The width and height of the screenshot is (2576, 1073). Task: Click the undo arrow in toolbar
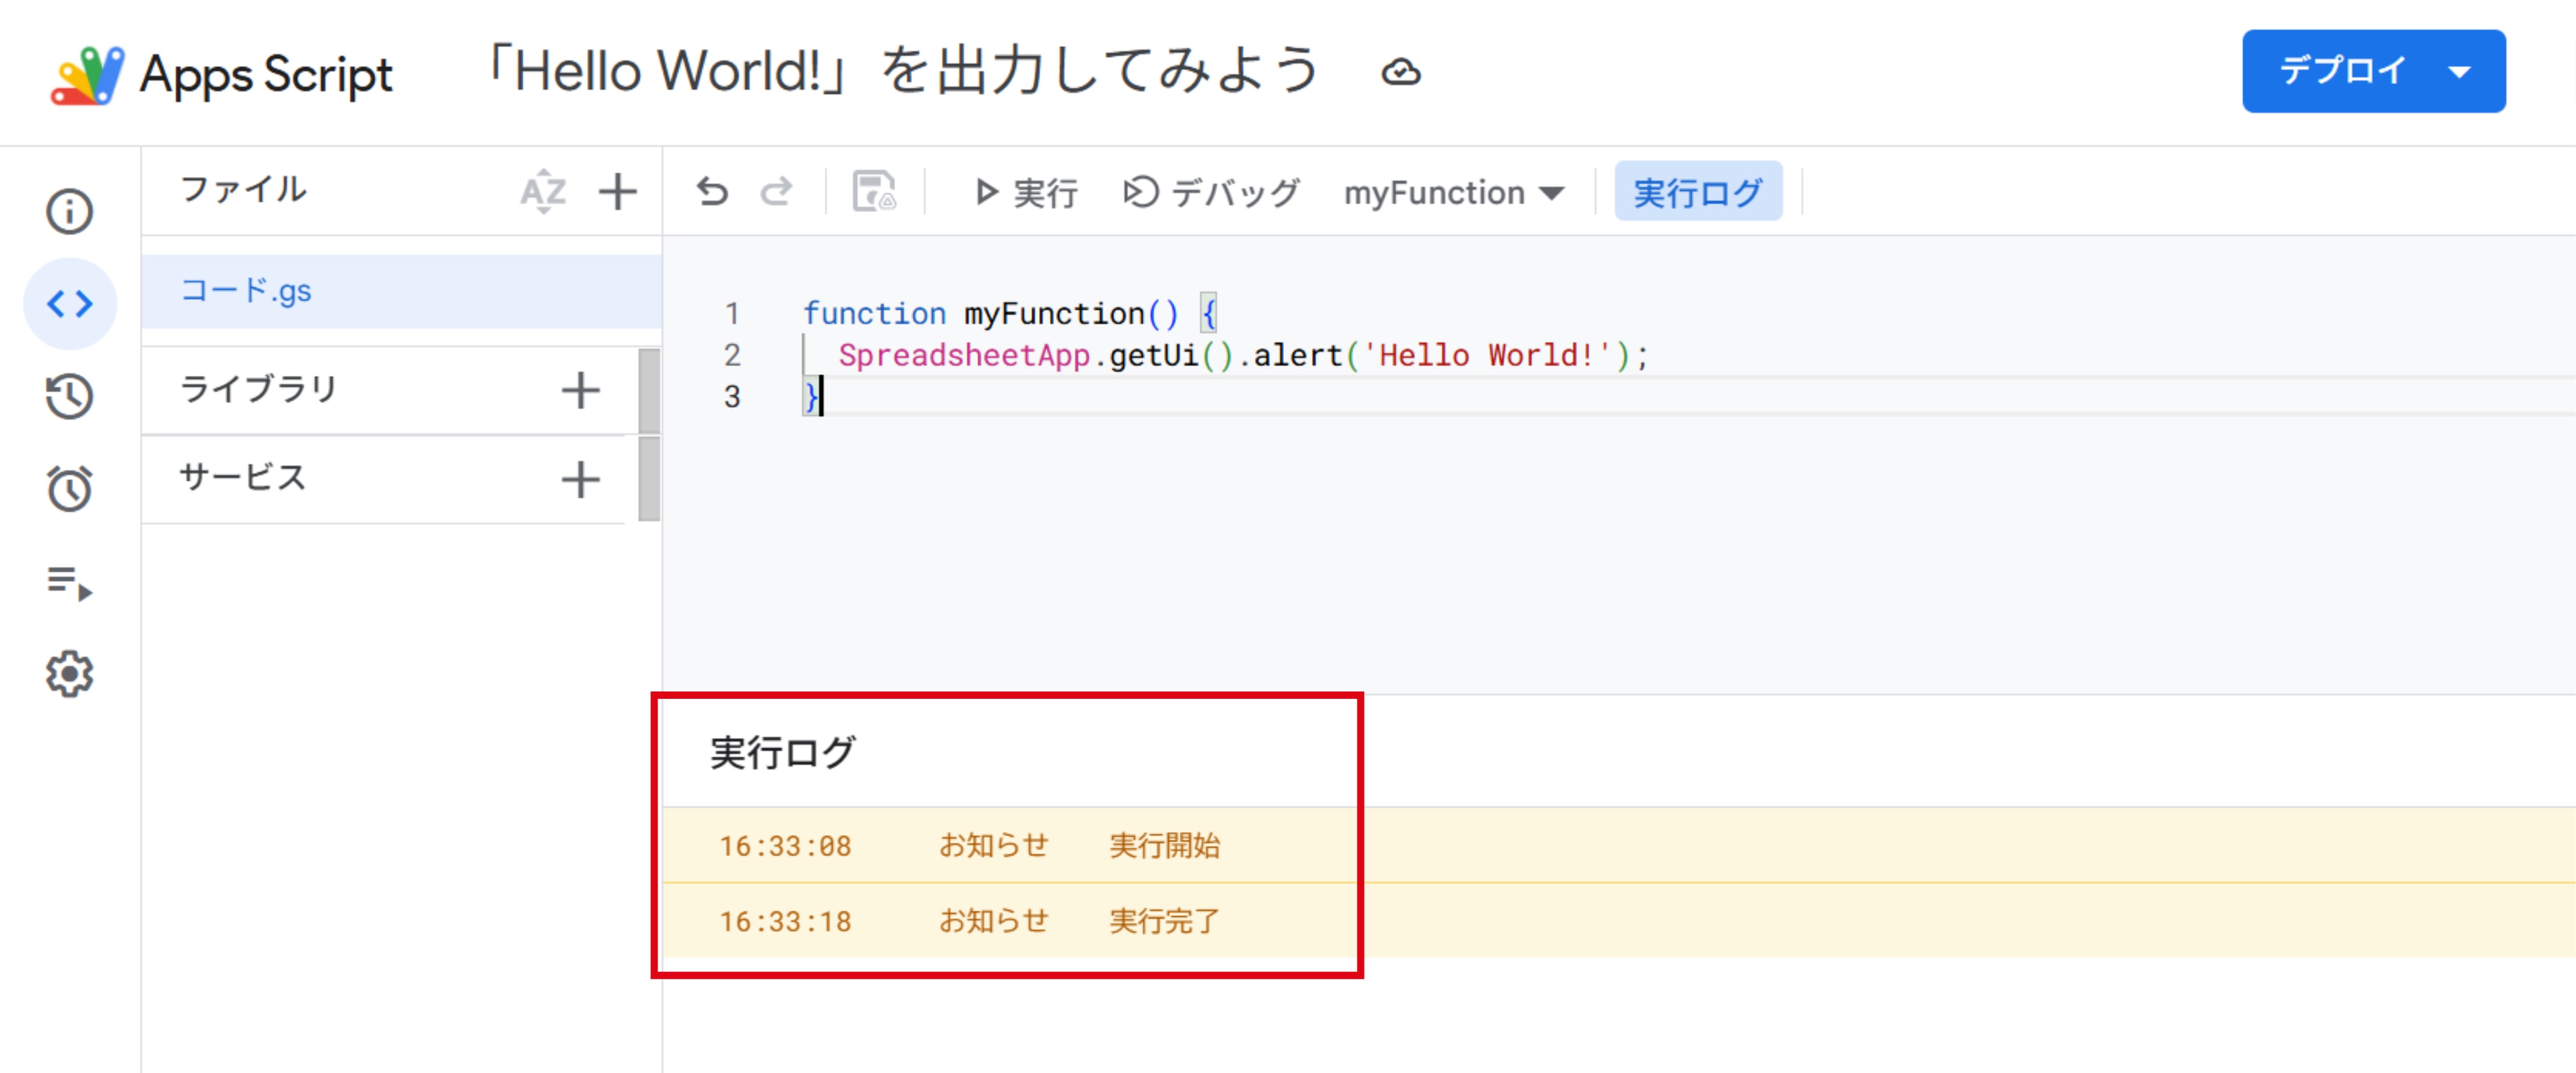[x=712, y=192]
